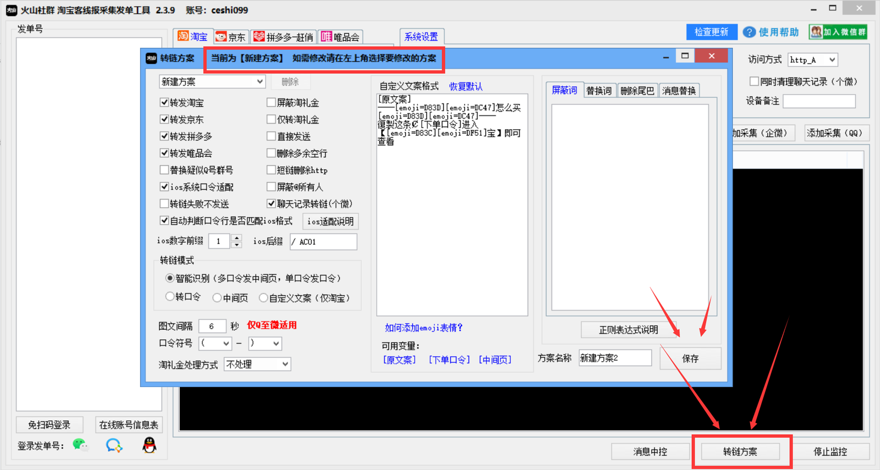Open the left 口令符号 bracket dropdown
Image resolution: width=880 pixels, height=470 pixels.
[x=215, y=343]
